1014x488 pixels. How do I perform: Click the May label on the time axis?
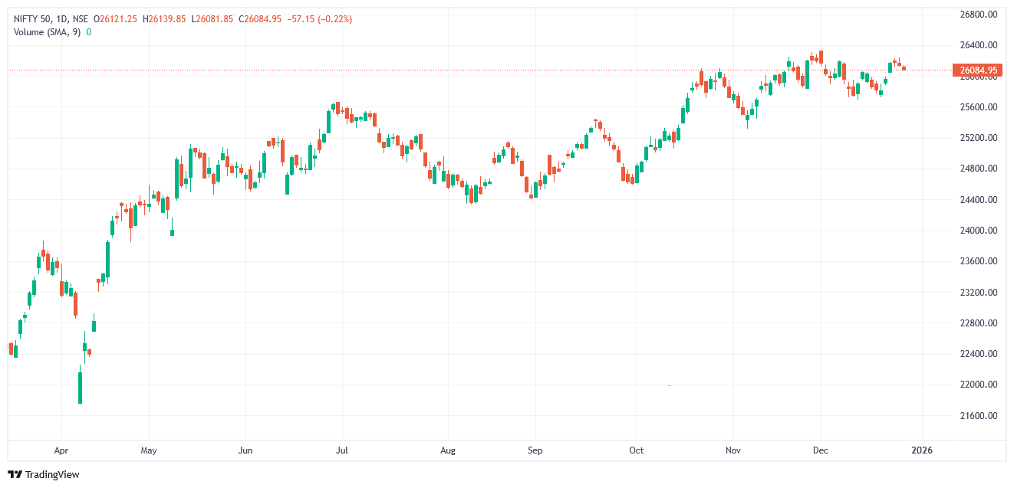click(149, 450)
